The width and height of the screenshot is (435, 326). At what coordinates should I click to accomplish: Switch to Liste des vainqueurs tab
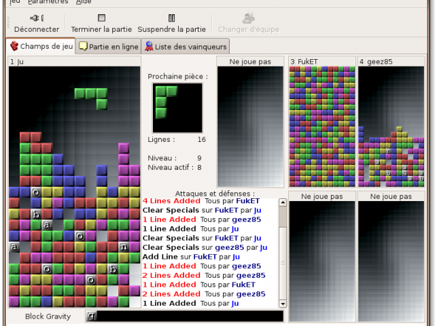point(186,47)
